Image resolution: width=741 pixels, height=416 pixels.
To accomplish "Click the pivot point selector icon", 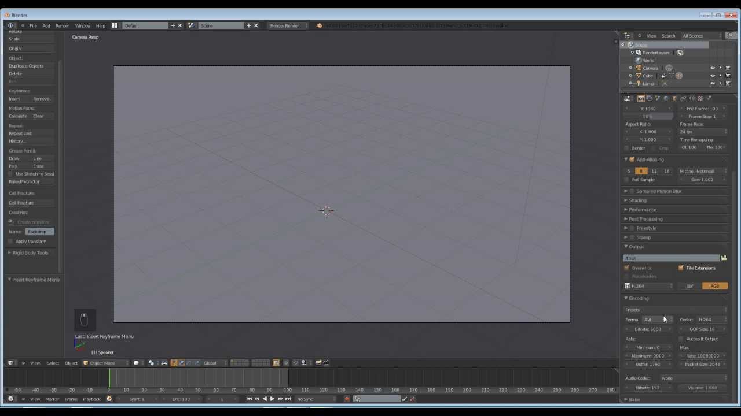I will point(152,363).
